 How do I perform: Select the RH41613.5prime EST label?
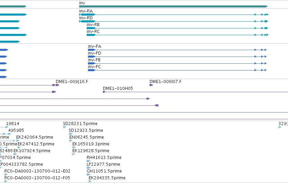[x=104, y=158]
